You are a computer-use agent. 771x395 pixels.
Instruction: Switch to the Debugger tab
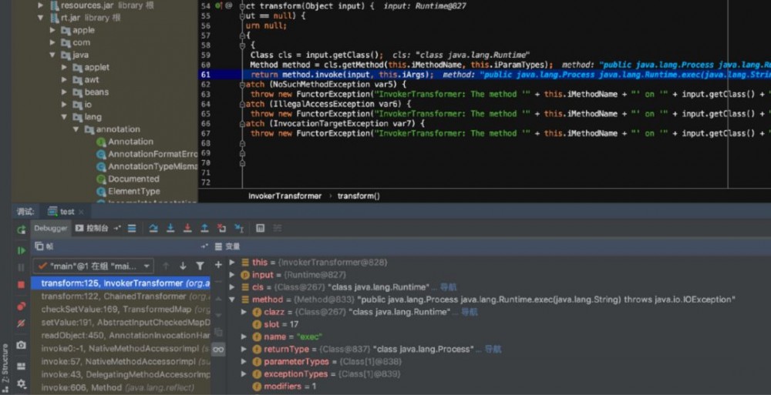[50, 229]
